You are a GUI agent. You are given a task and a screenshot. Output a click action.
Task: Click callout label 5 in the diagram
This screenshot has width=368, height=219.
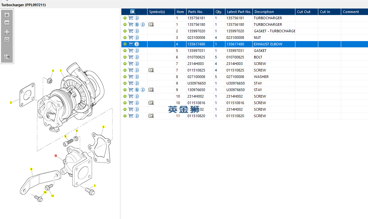(x=103, y=127)
